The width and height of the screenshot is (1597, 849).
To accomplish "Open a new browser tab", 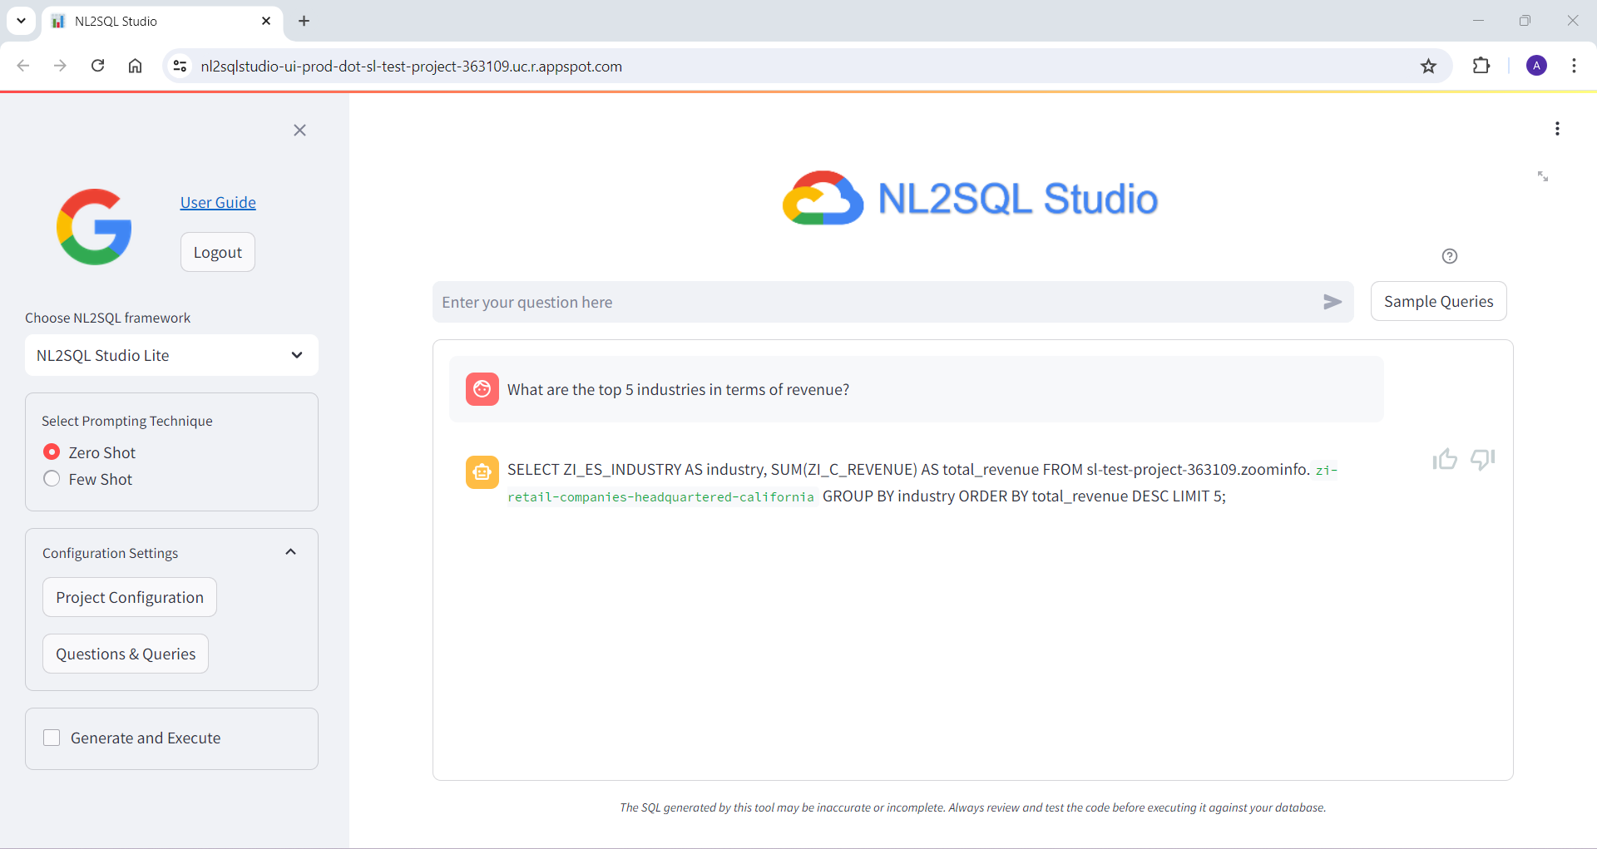I will click(304, 21).
